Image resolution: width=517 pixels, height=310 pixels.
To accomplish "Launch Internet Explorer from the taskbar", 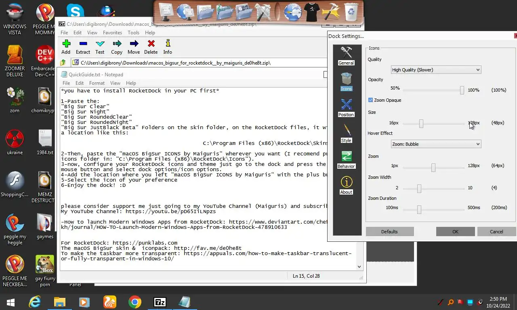I will coord(35,302).
